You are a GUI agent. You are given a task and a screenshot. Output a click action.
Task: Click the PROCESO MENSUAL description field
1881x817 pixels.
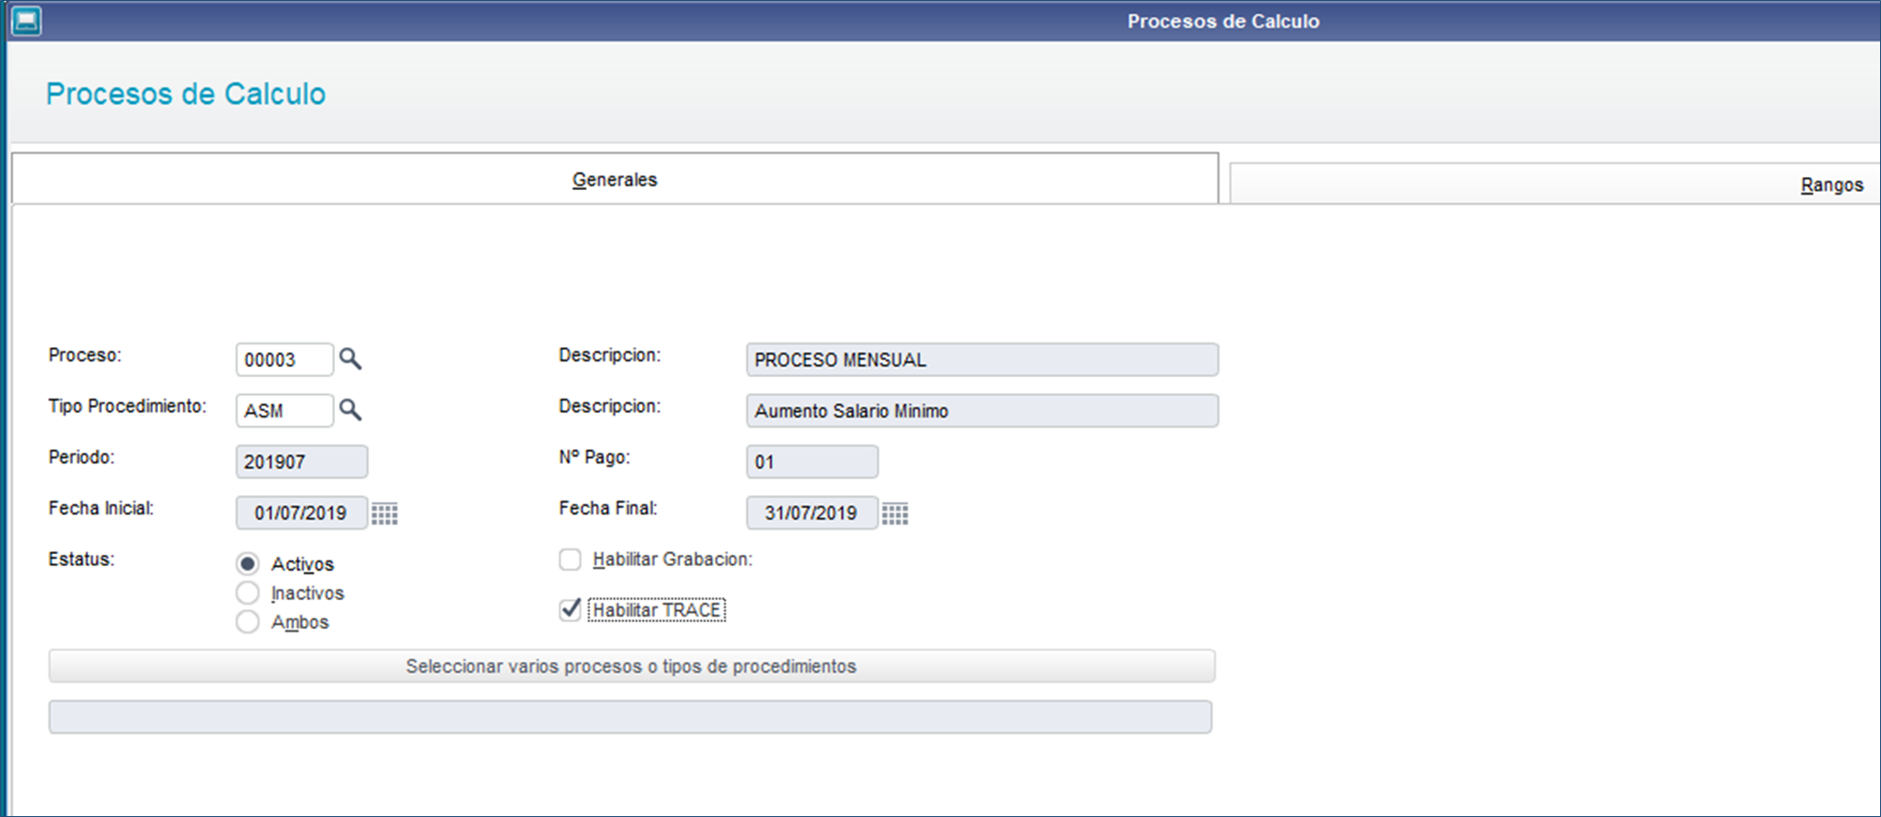pos(981,359)
